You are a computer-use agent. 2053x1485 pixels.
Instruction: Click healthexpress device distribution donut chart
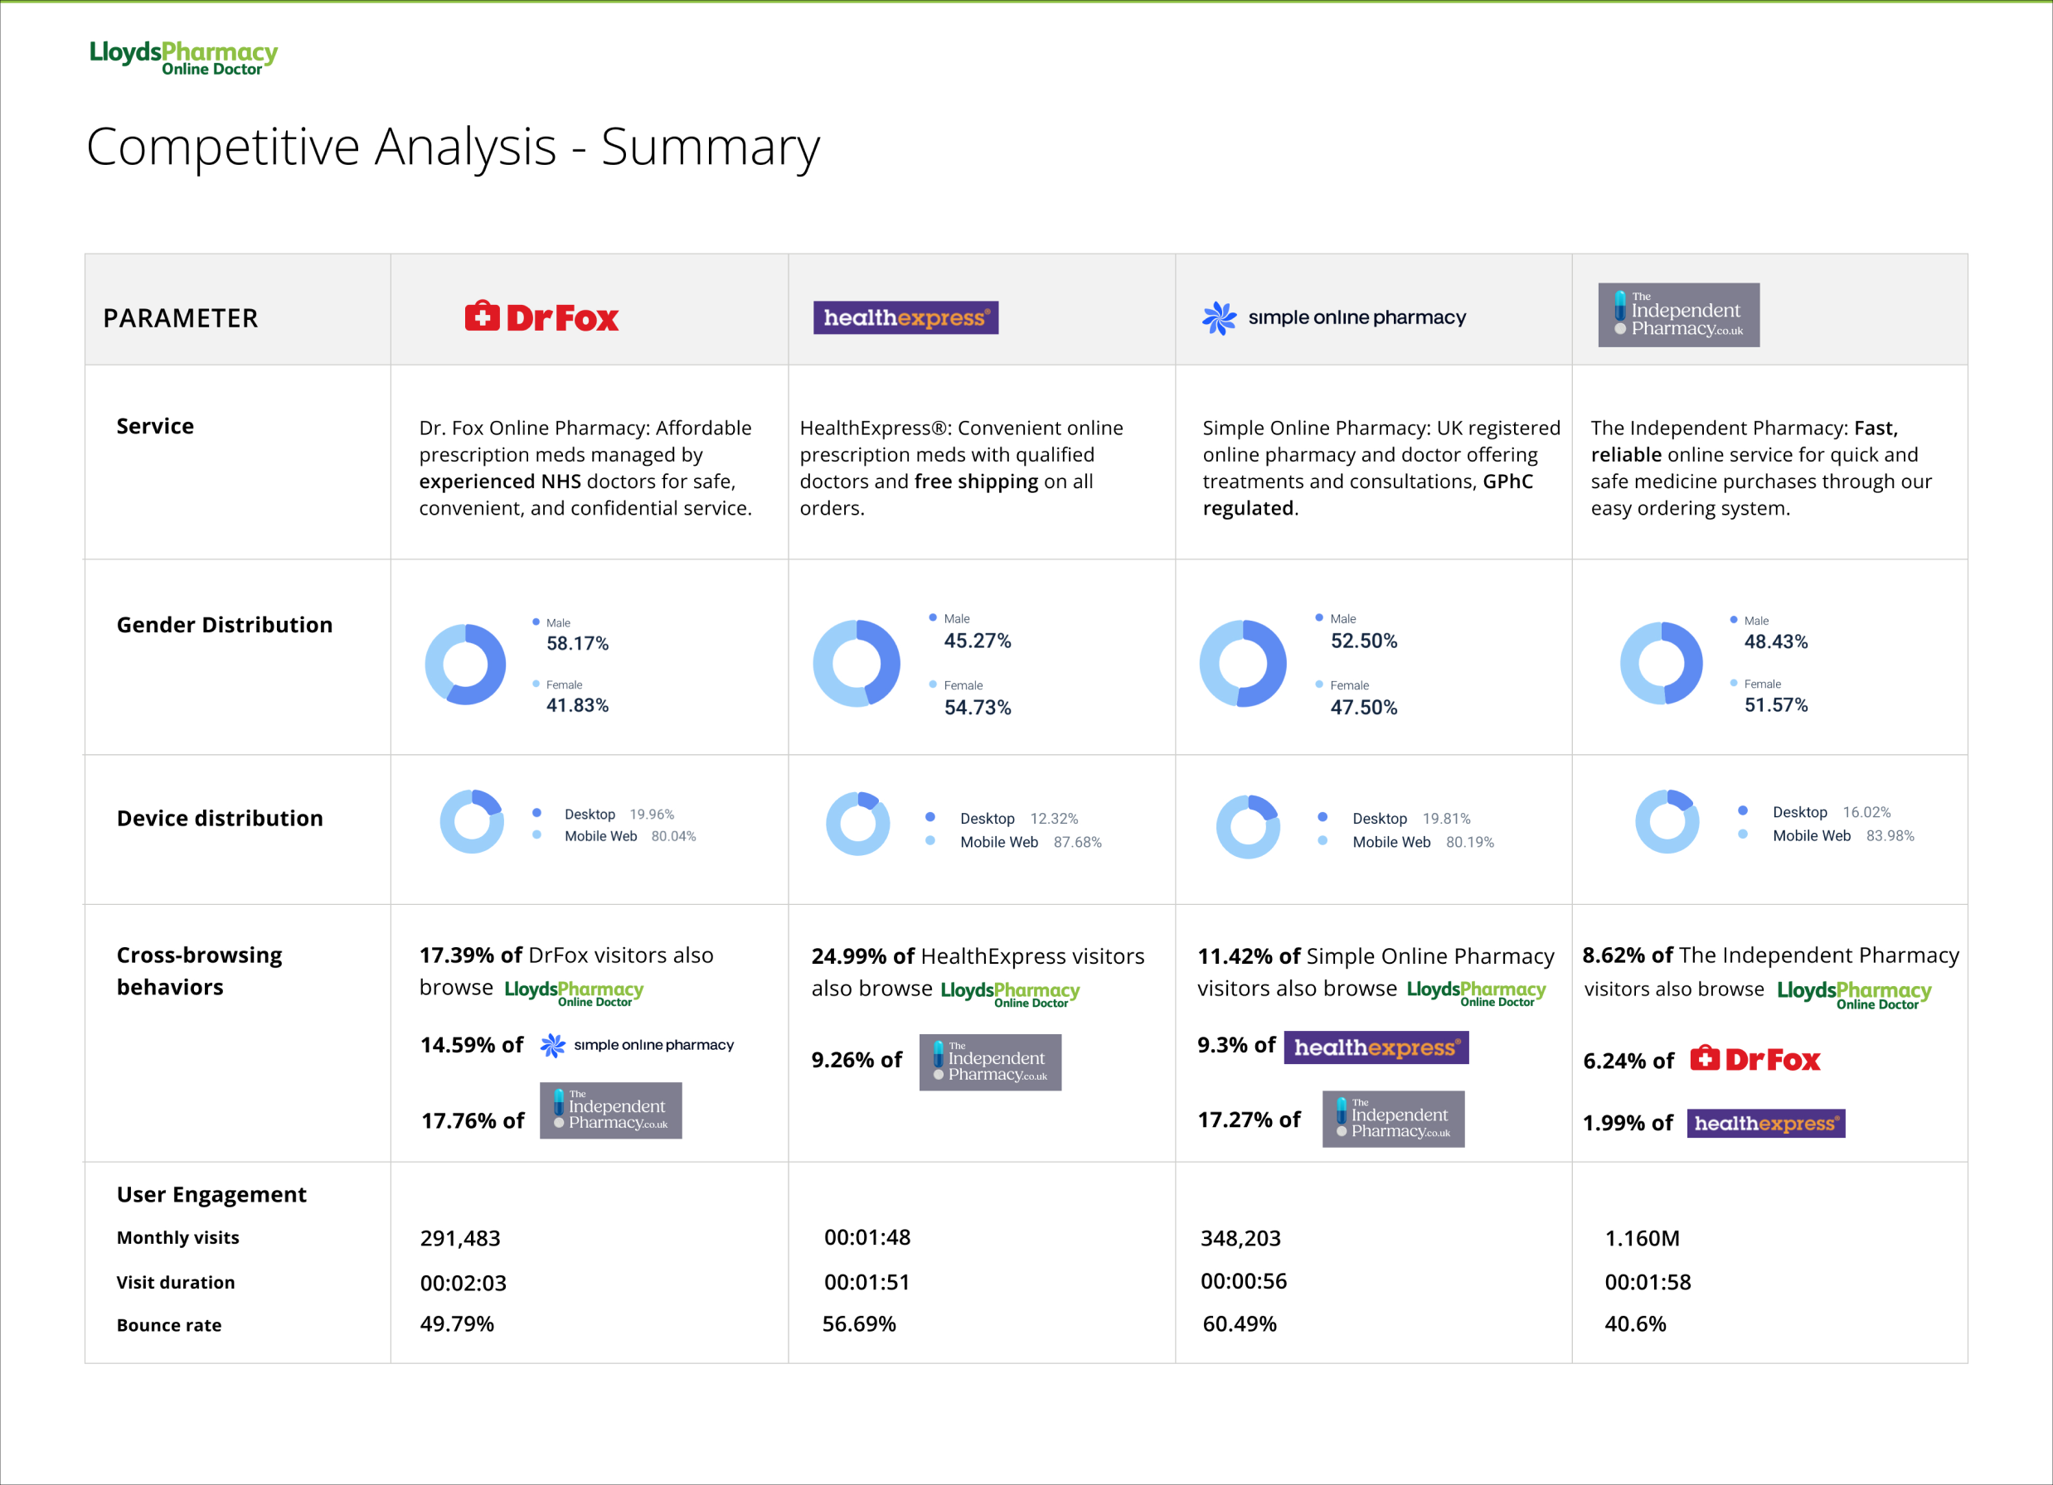[x=857, y=824]
